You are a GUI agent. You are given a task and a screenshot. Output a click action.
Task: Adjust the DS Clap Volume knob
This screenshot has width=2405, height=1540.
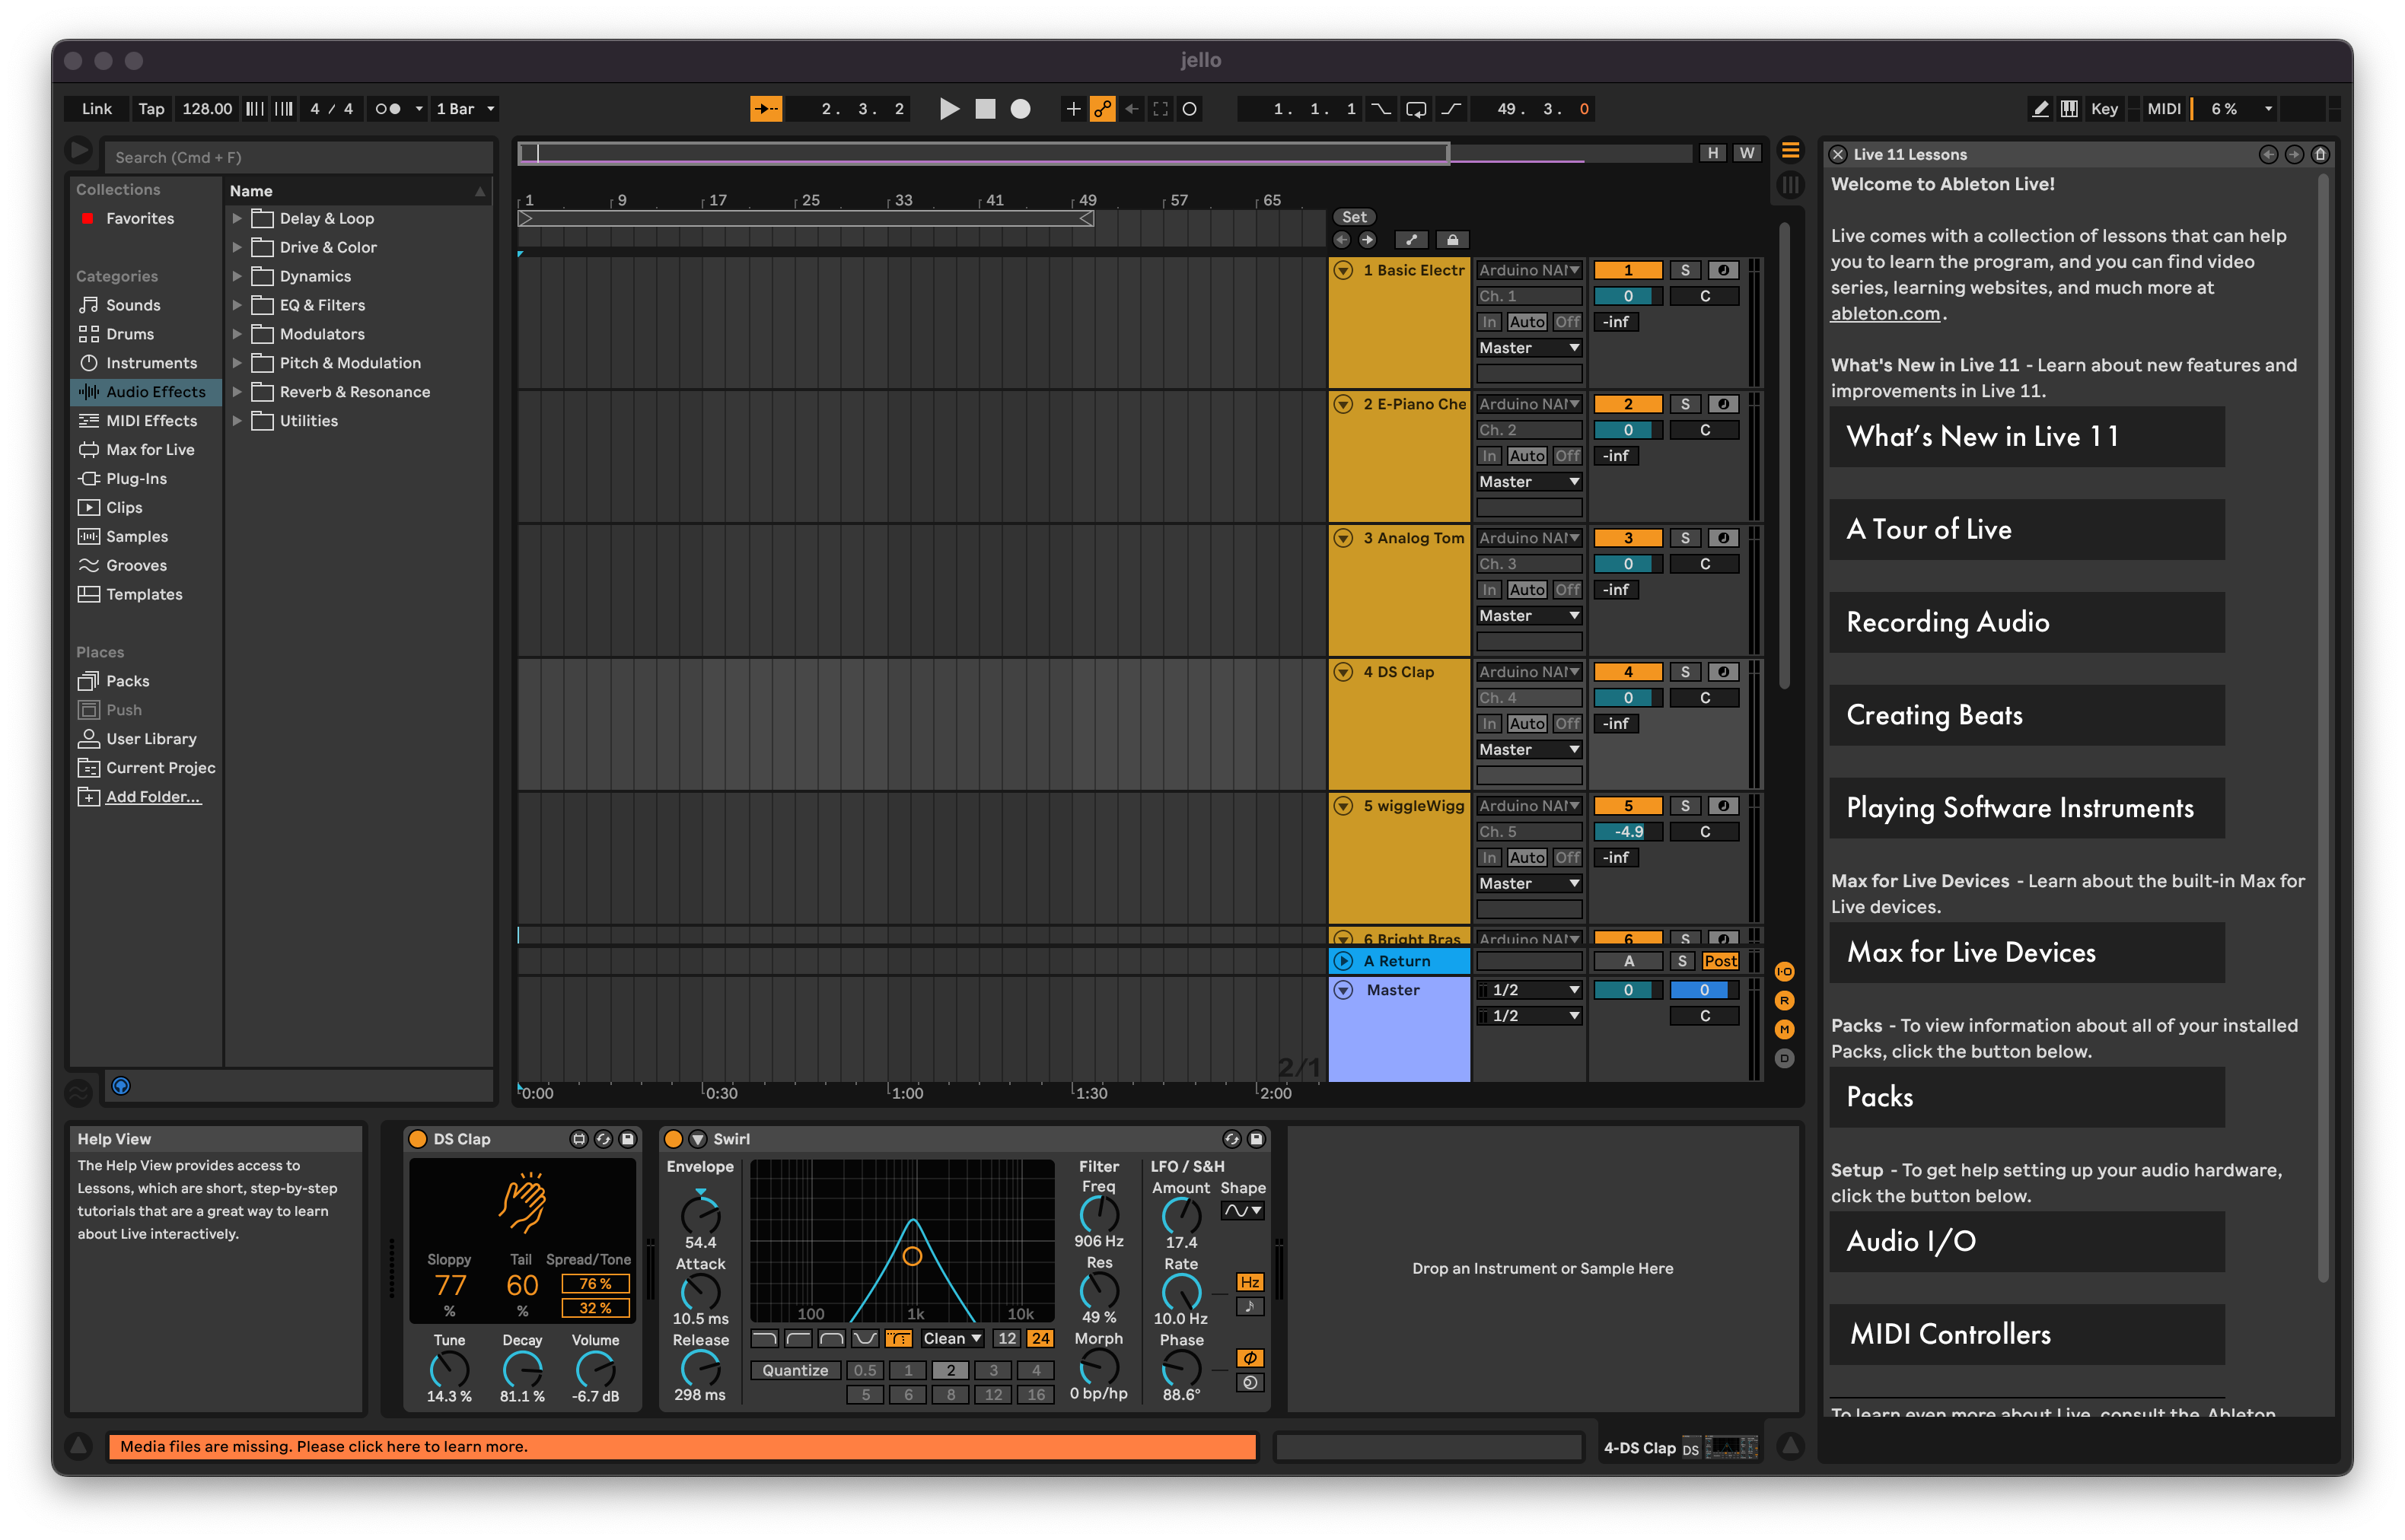pyautogui.click(x=595, y=1369)
